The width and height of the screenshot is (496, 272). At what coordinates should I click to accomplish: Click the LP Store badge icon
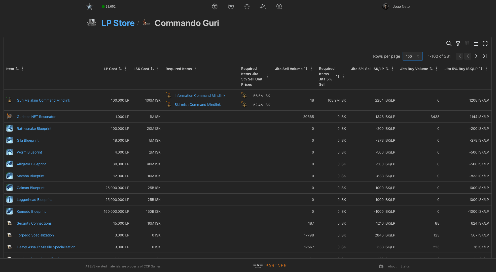(92, 23)
